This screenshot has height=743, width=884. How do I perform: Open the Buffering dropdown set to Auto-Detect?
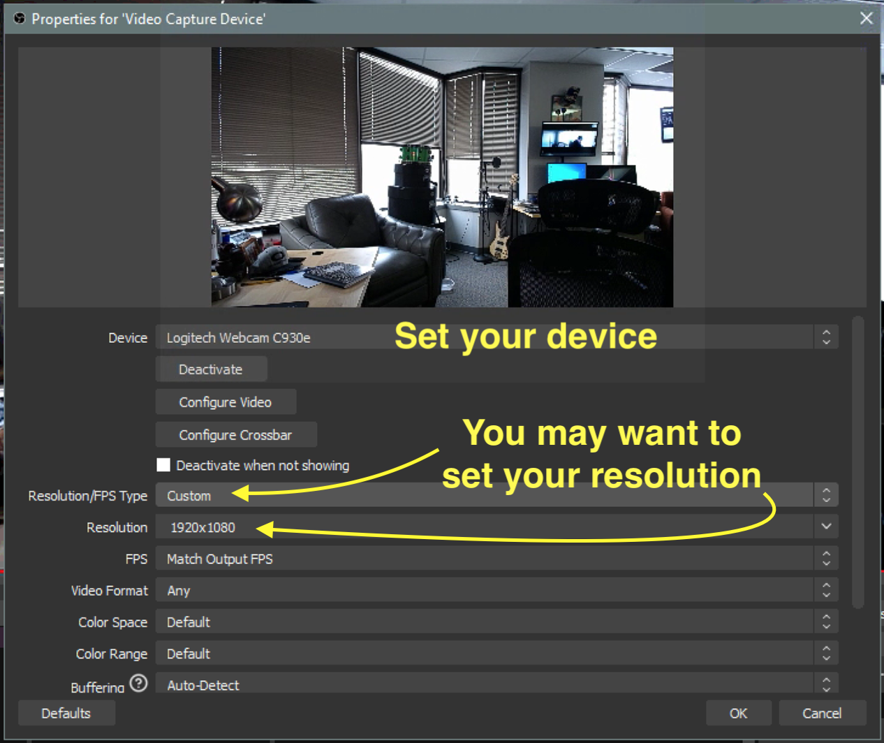(x=496, y=684)
